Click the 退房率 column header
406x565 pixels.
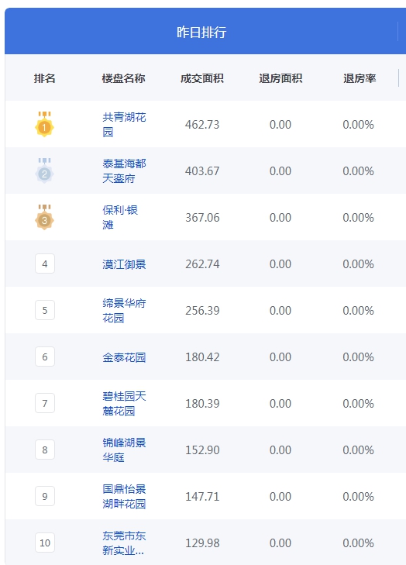point(360,78)
